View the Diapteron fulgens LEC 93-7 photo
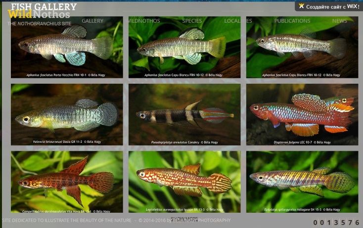The width and height of the screenshot is (363, 228). 302,115
